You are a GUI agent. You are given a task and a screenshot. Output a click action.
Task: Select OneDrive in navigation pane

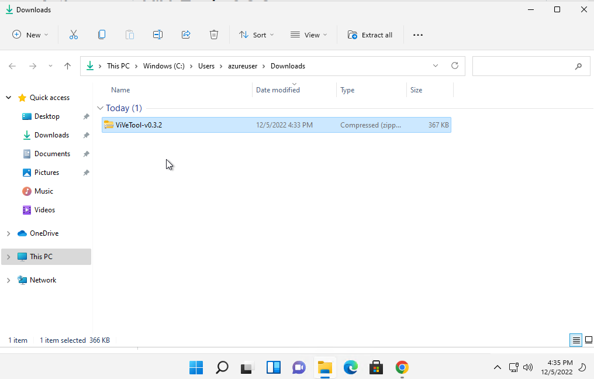pyautogui.click(x=44, y=233)
